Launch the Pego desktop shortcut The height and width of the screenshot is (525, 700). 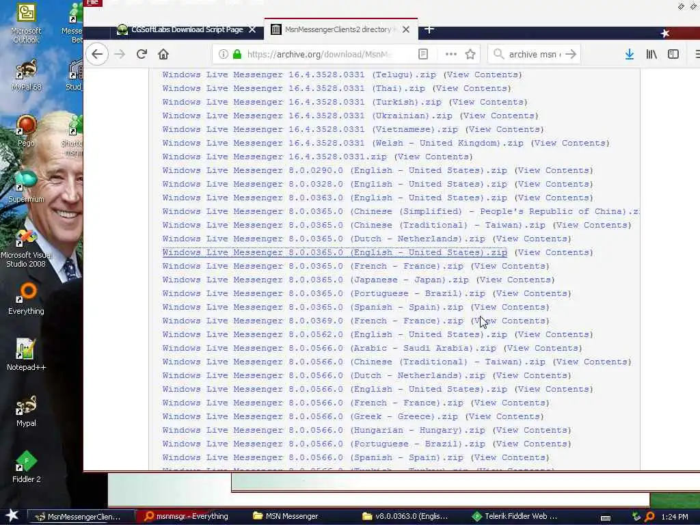pyautogui.click(x=26, y=131)
